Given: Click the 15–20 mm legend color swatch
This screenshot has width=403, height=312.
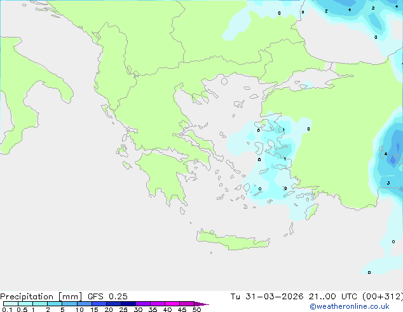Looking at the screenshot, I should [99, 304].
